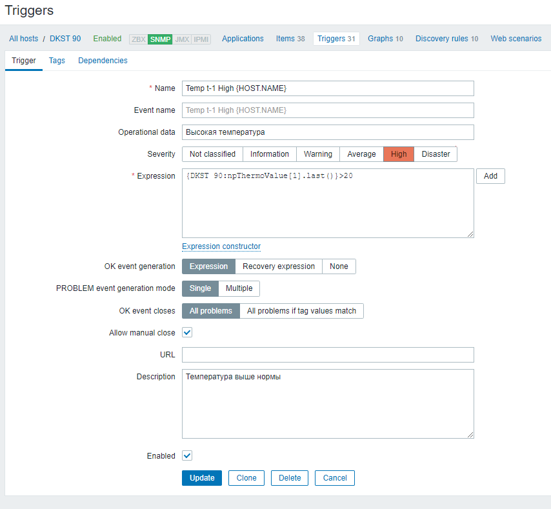Choose Recovery expression for OK event generation

[x=279, y=266]
